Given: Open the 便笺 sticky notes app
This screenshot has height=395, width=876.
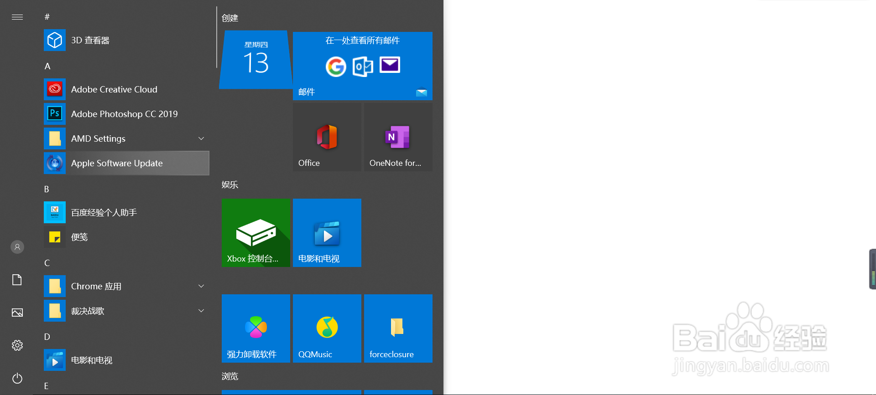Looking at the screenshot, I should pos(126,237).
